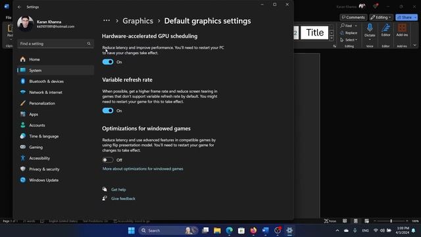421x237 pixels.
Task: Open Add-ins in the Word ribbon
Action: (402, 30)
